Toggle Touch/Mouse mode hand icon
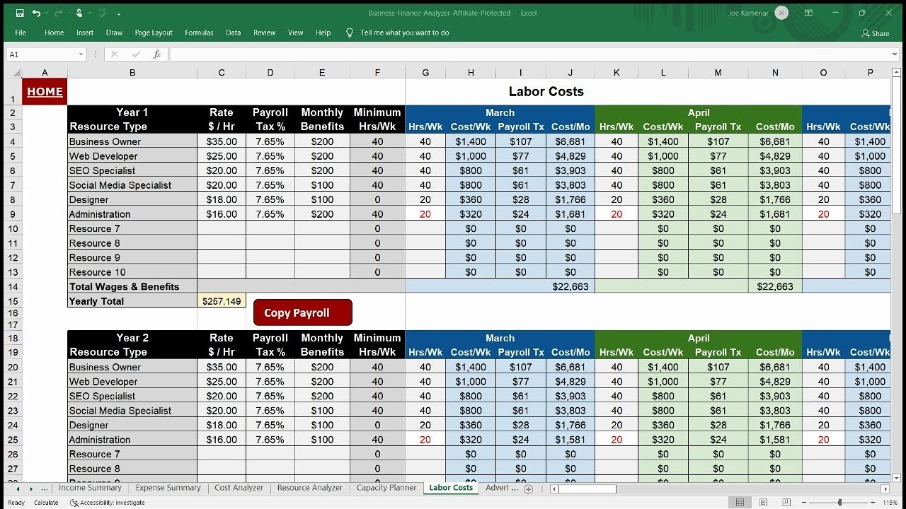This screenshot has width=906, height=509. click(x=80, y=13)
